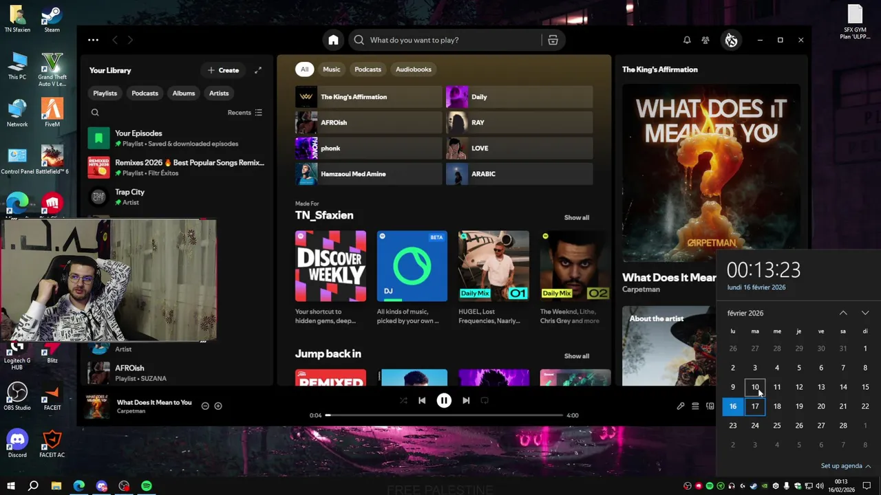This screenshot has height=495, width=881.
Task: Open the ARABIC shortcut tile
Action: 519,174
